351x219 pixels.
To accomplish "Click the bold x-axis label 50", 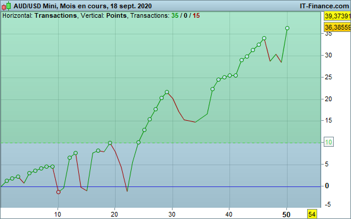I will 286,215.
